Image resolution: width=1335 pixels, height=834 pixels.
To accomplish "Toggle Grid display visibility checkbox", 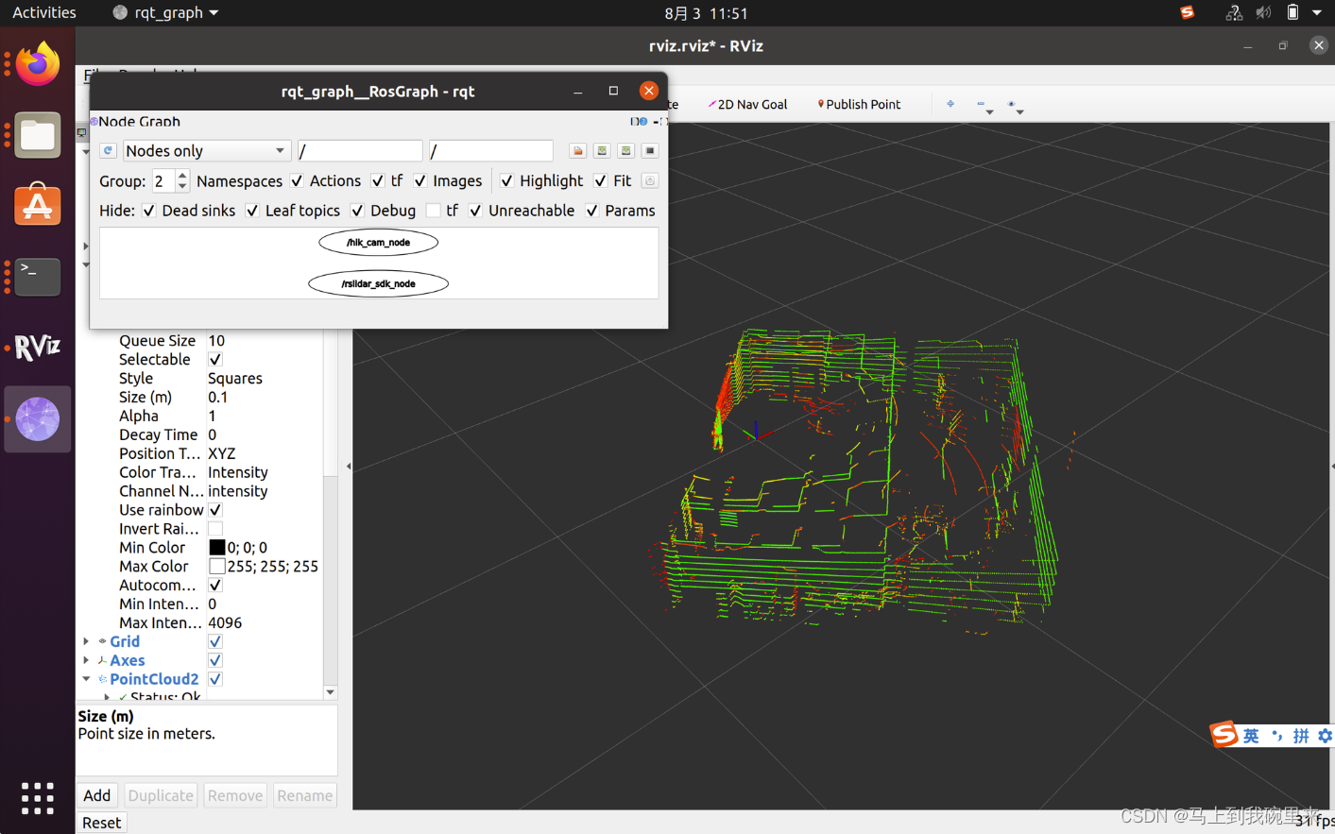I will click(215, 641).
